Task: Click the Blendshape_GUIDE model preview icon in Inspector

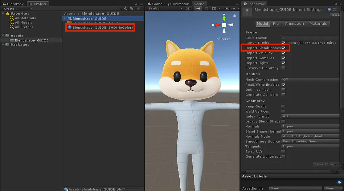Action: click(x=247, y=12)
